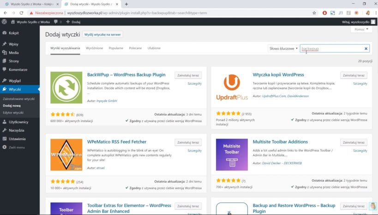This screenshot has width=378, height=215.
Task: Install Wtyczka kopii WordPress plugin
Action: 354,75
